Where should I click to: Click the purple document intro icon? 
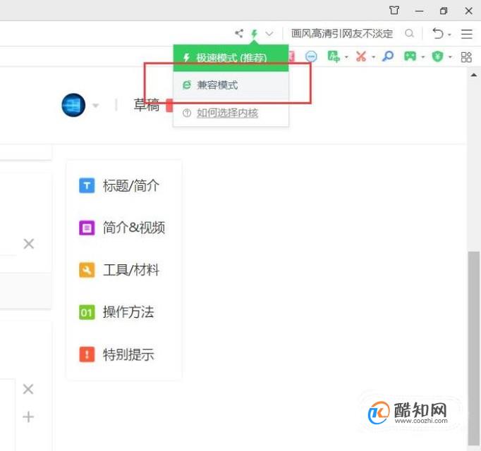87,228
